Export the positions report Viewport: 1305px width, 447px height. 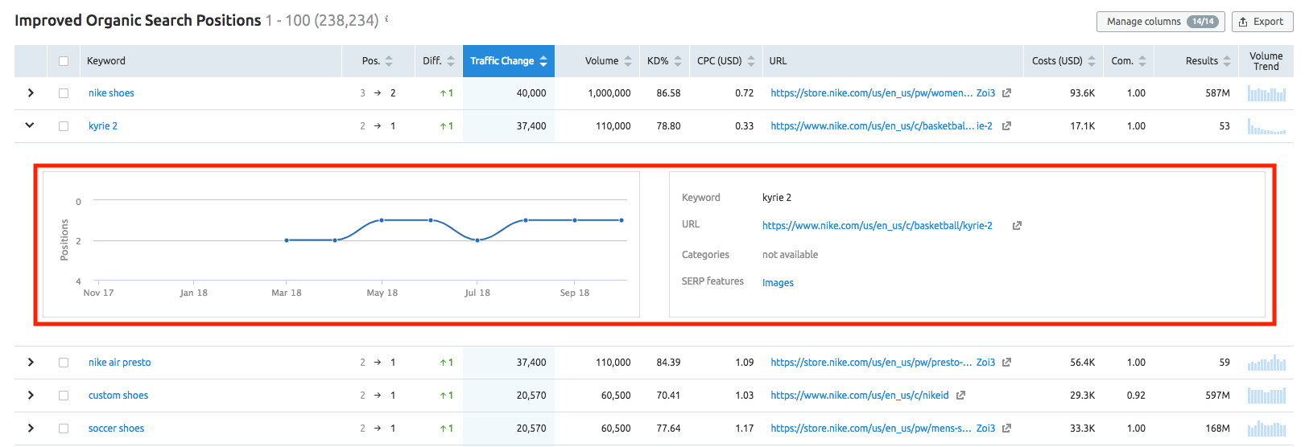[1262, 22]
